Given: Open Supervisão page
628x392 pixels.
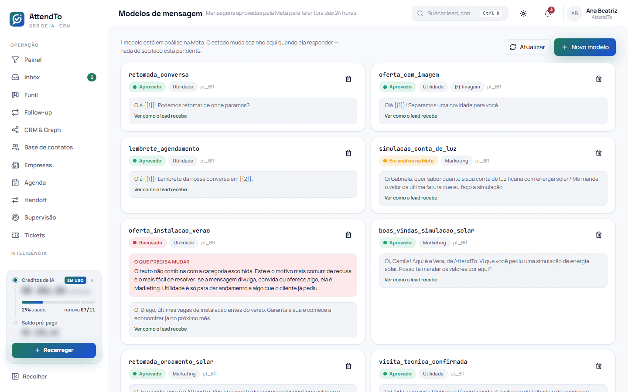Looking at the screenshot, I should click(54, 217).
